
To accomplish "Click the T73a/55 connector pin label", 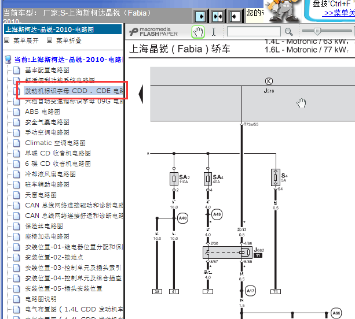I will click(251, 124).
